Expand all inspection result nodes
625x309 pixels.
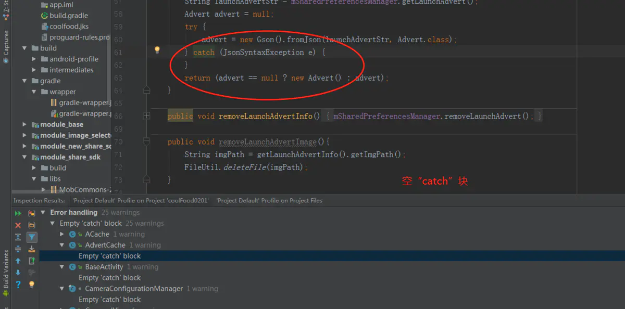[18, 237]
